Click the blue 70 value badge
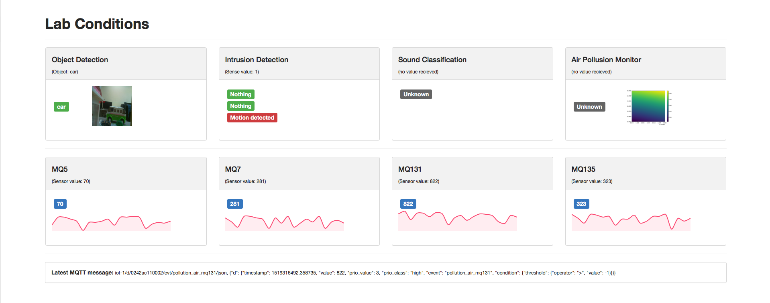770x303 pixels. (x=60, y=204)
